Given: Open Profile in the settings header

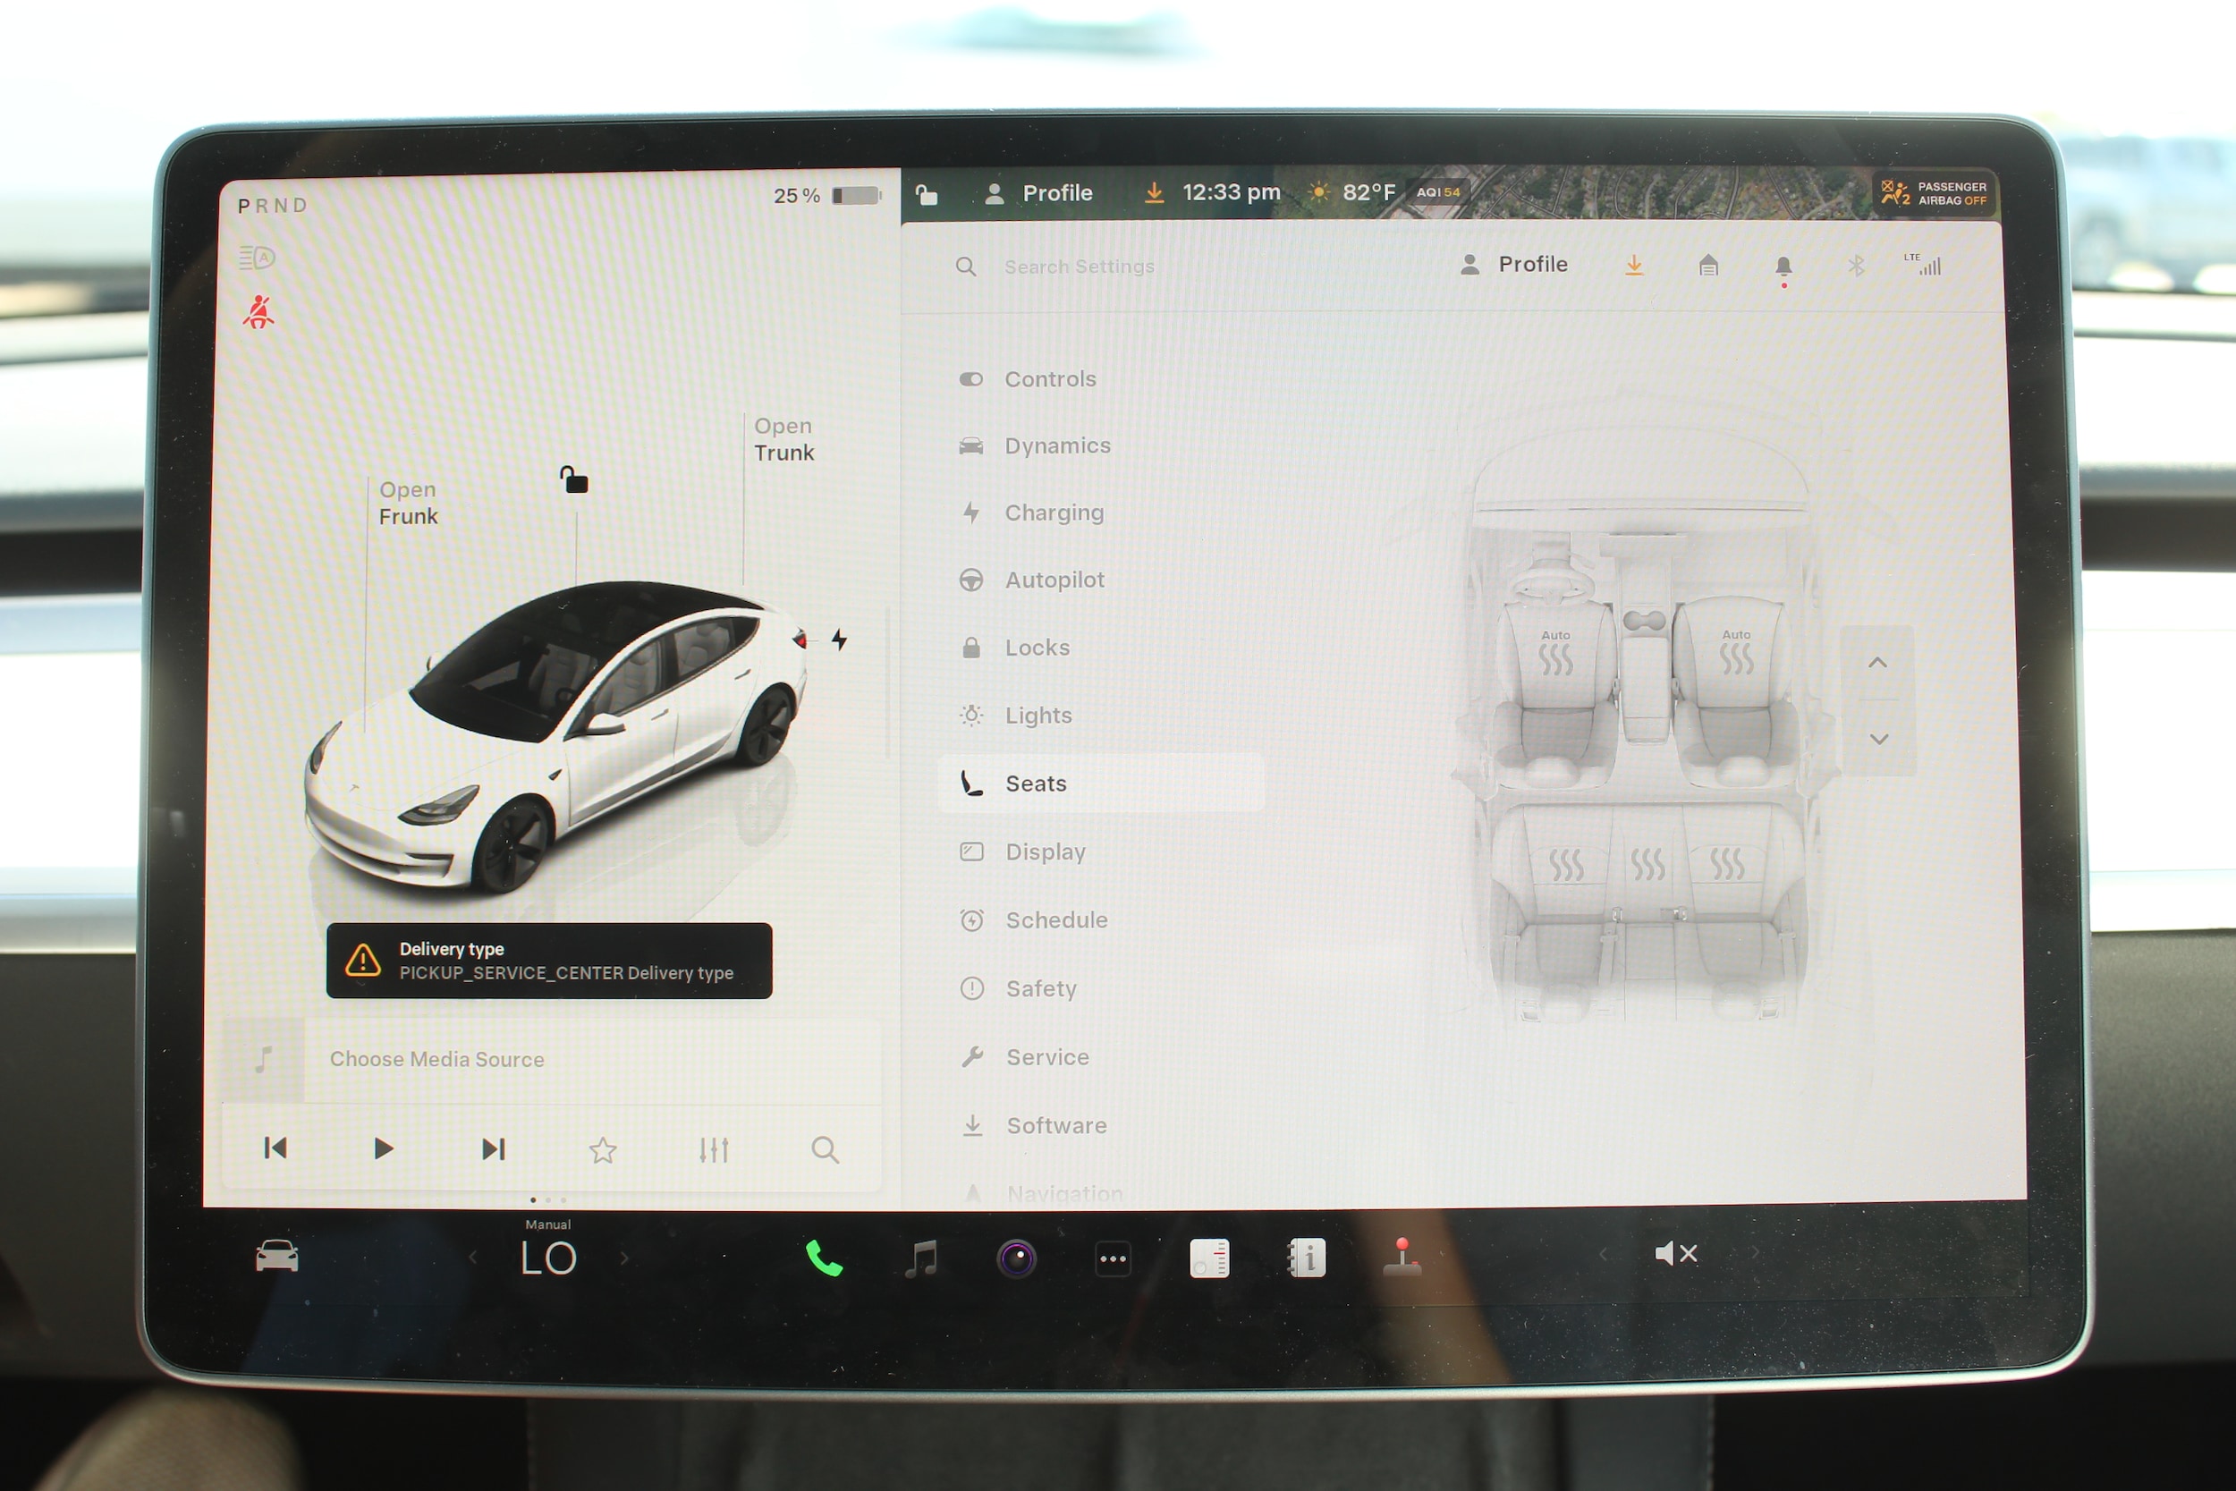Looking at the screenshot, I should (1513, 265).
